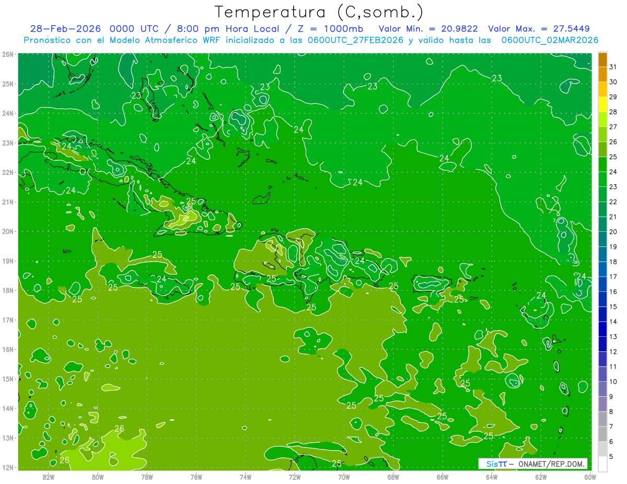Viewport: 627px width, 484px height.
Task: Click the title 'Temperatura (C,somb.)'
Action: [x=319, y=11]
